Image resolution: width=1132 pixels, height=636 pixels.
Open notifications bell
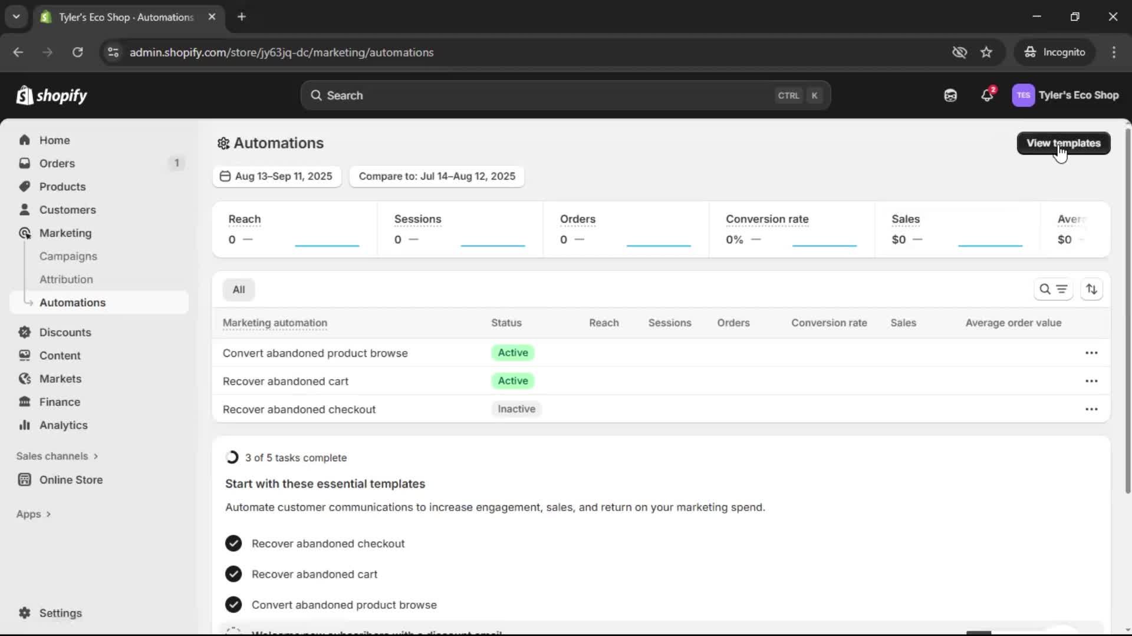(x=988, y=95)
